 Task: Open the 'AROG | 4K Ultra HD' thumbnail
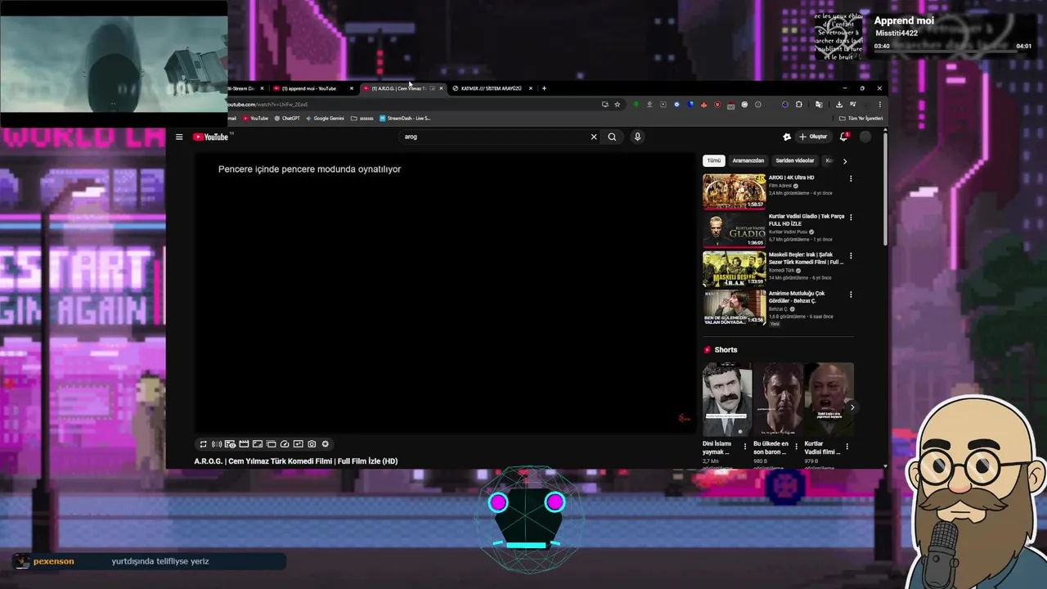(x=735, y=191)
